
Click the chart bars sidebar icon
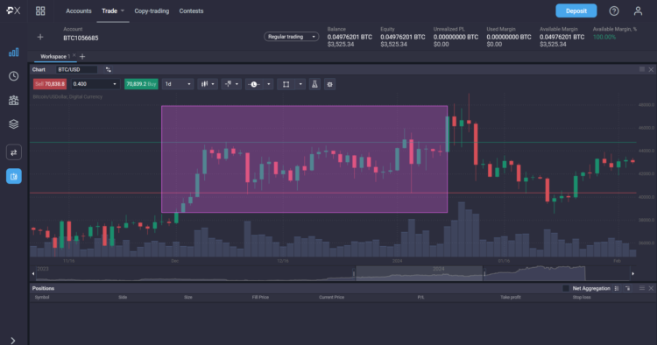[x=14, y=53]
